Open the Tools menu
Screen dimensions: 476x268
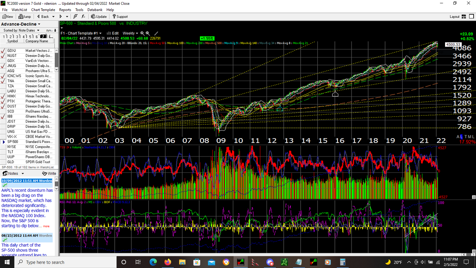pyautogui.click(x=79, y=10)
